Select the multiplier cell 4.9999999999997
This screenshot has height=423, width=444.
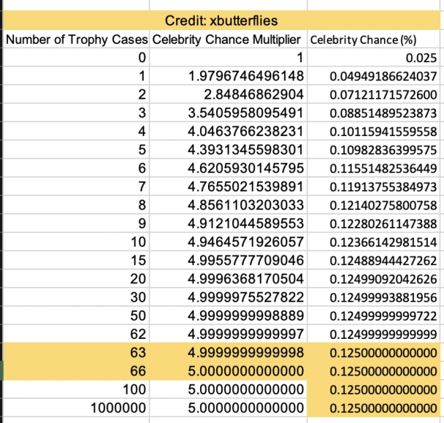coord(229,334)
